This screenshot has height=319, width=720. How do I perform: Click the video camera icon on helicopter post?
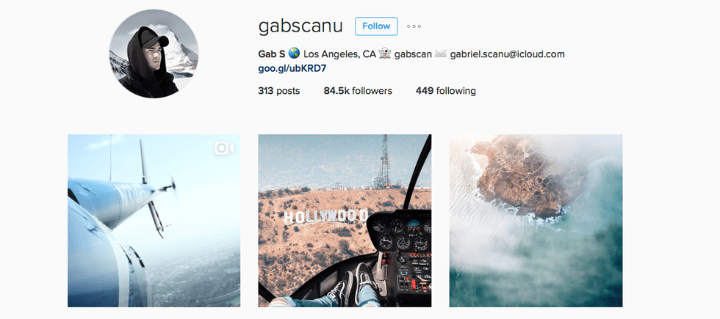[224, 148]
